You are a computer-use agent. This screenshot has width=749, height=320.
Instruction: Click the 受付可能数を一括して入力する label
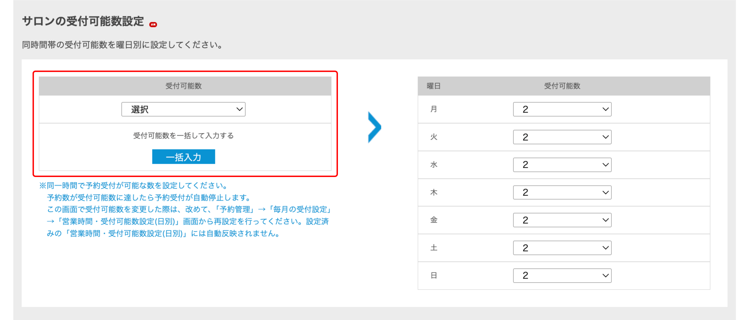click(x=183, y=136)
